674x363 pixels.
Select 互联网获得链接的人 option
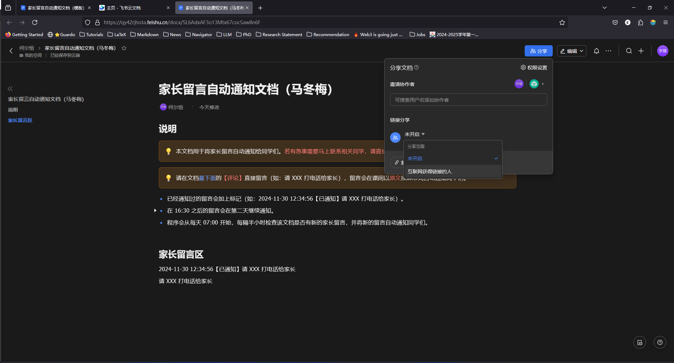click(453, 172)
